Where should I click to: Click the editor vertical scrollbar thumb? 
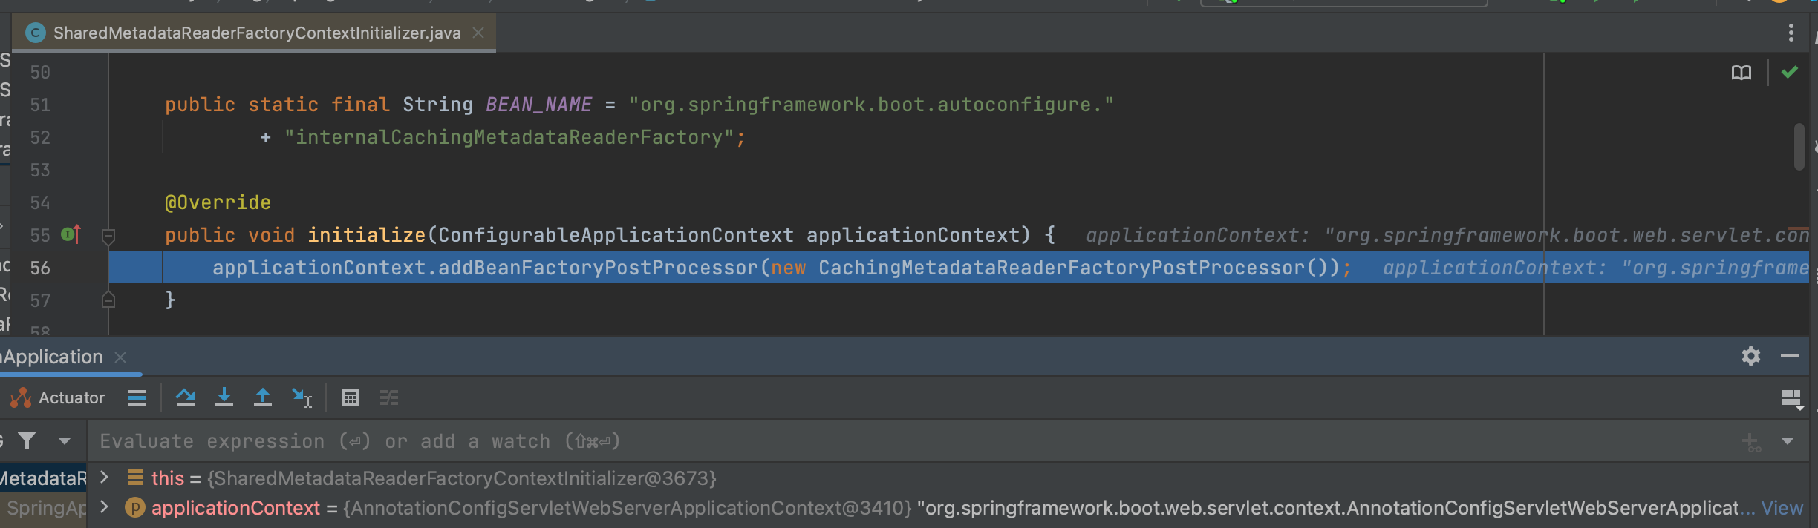pyautogui.click(x=1799, y=147)
